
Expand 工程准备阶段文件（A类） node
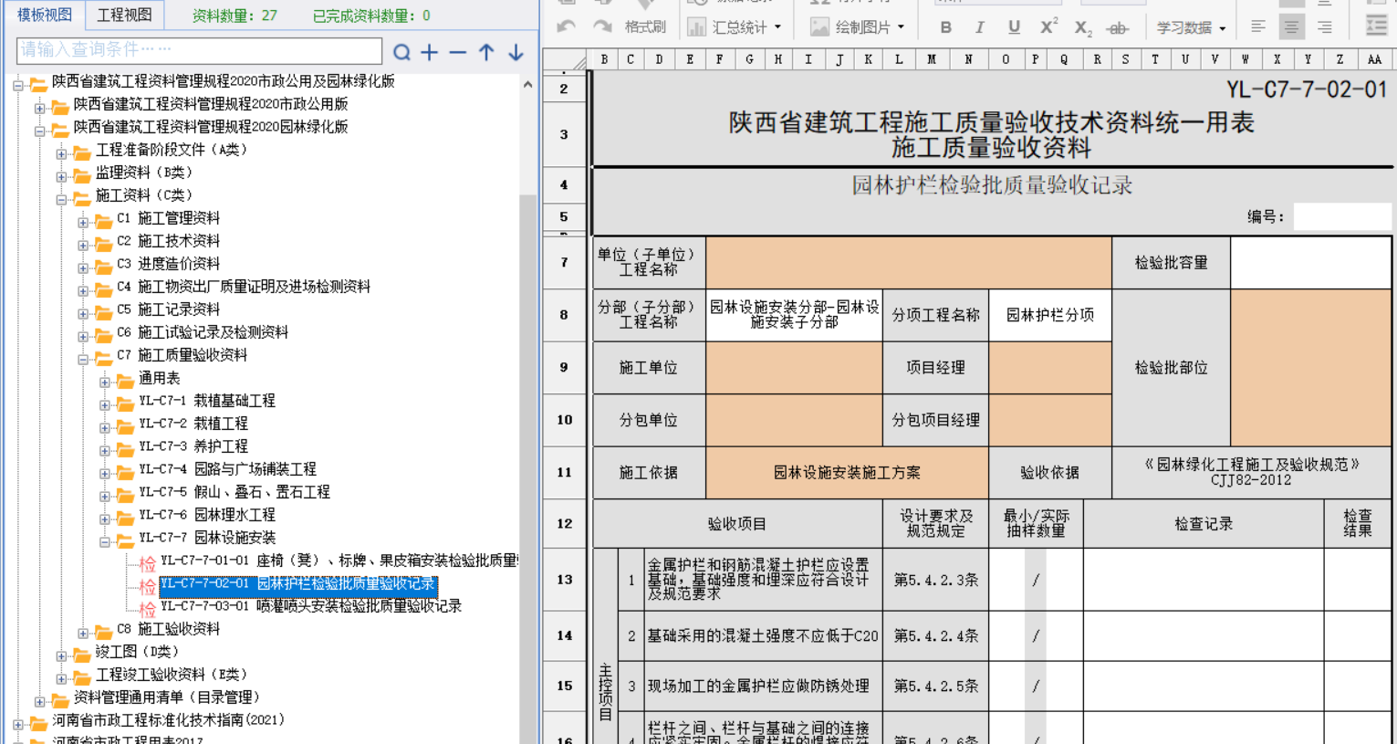tap(61, 153)
